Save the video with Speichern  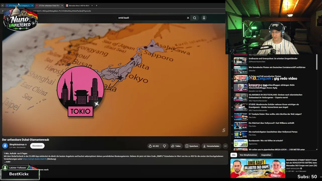coord(192,146)
